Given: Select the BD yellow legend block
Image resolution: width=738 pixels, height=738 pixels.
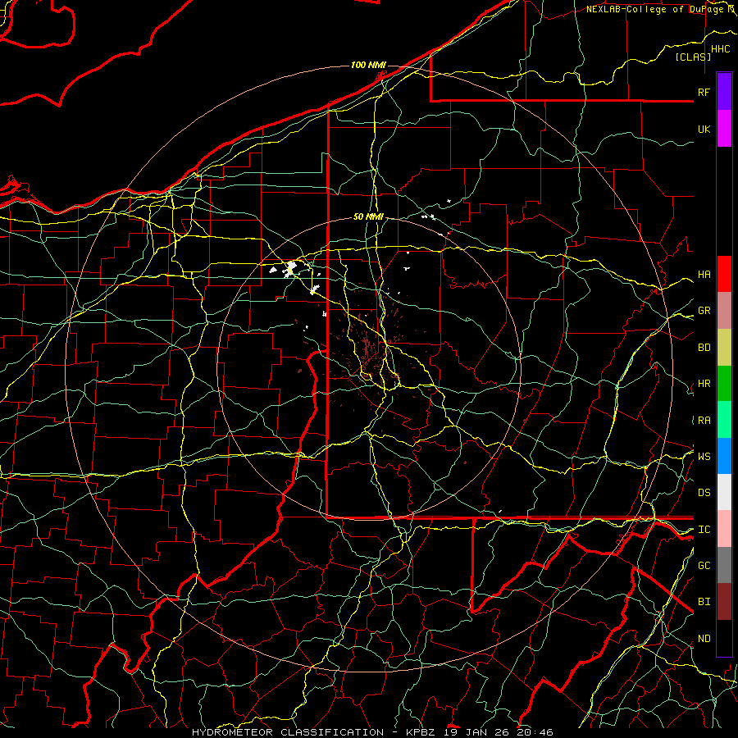Looking at the screenshot, I should pyautogui.click(x=724, y=348).
